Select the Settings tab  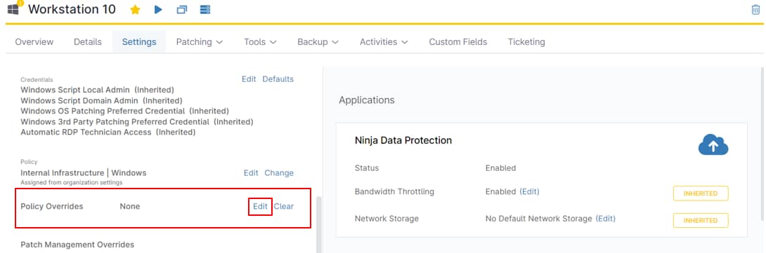(139, 42)
